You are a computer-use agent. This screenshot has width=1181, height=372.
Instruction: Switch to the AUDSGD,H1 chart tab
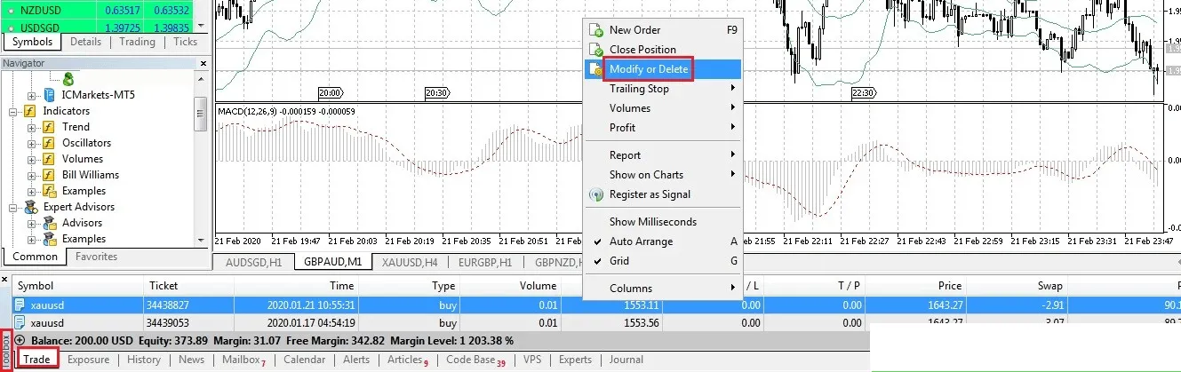click(x=254, y=263)
